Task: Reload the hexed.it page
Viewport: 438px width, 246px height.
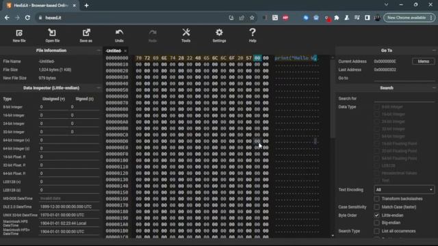Action: tap(27, 18)
